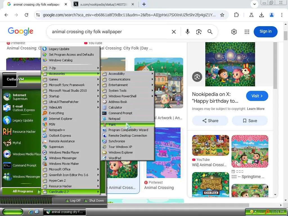Click the Google search magnifier icon
The width and height of the screenshot is (288, 216).
coord(210,32)
